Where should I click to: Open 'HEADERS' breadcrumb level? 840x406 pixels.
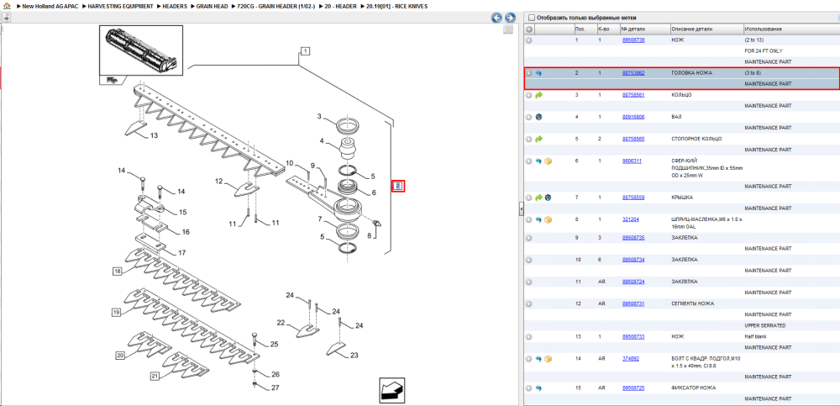(x=174, y=6)
